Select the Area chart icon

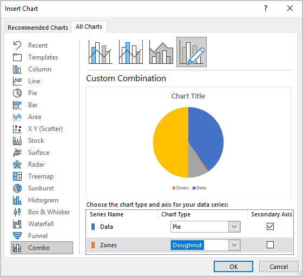[17, 117]
